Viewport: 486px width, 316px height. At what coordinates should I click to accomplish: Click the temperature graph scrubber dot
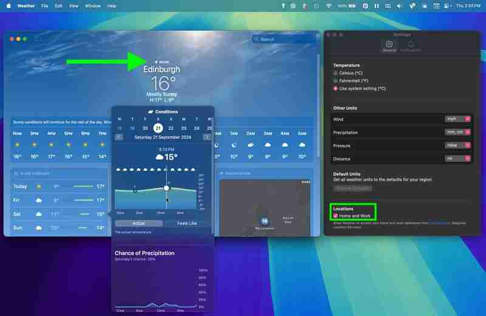(166, 188)
